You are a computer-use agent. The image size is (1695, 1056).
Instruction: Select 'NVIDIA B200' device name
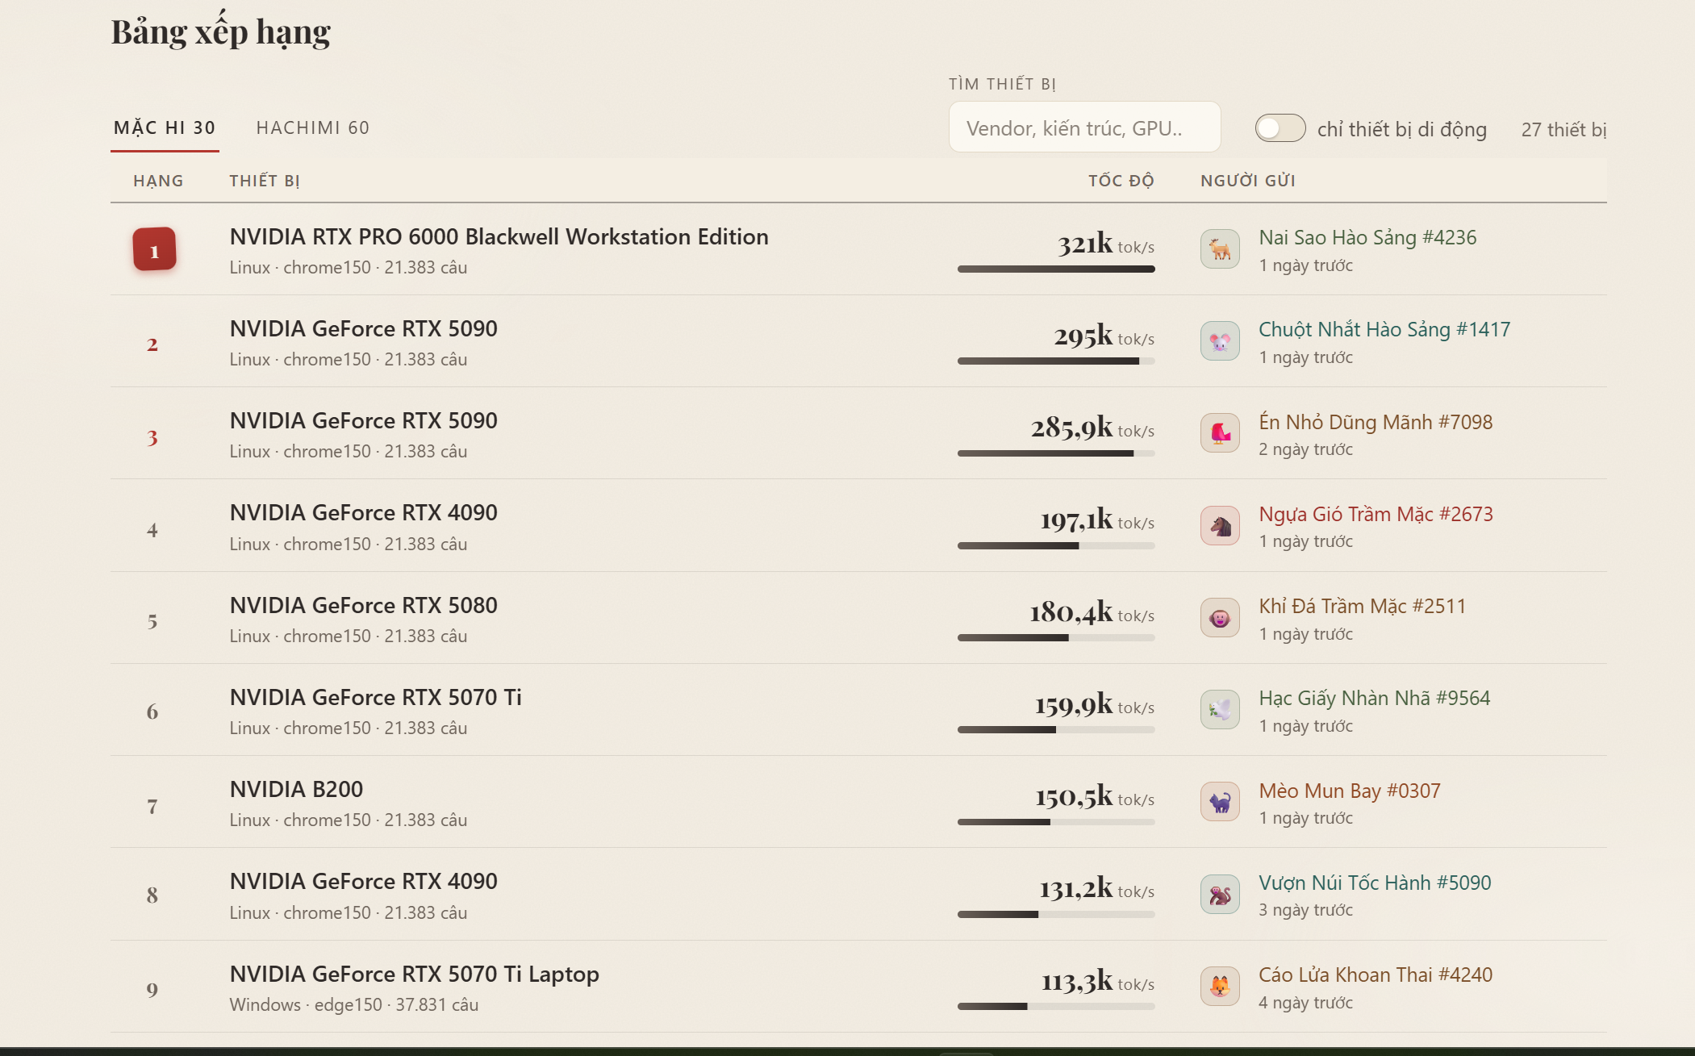(x=296, y=790)
